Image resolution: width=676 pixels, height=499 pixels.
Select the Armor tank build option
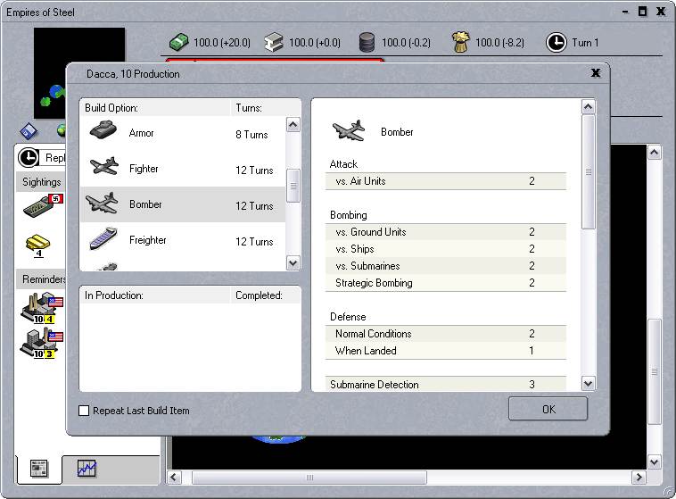click(x=104, y=132)
